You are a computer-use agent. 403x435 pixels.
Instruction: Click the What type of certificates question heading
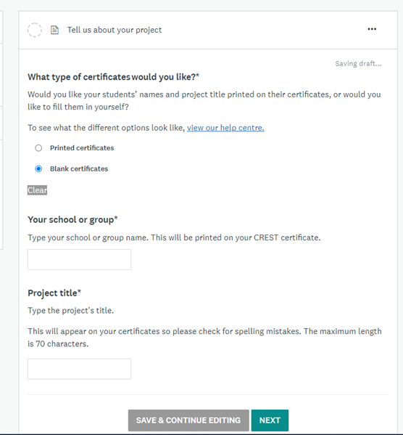[x=113, y=77]
